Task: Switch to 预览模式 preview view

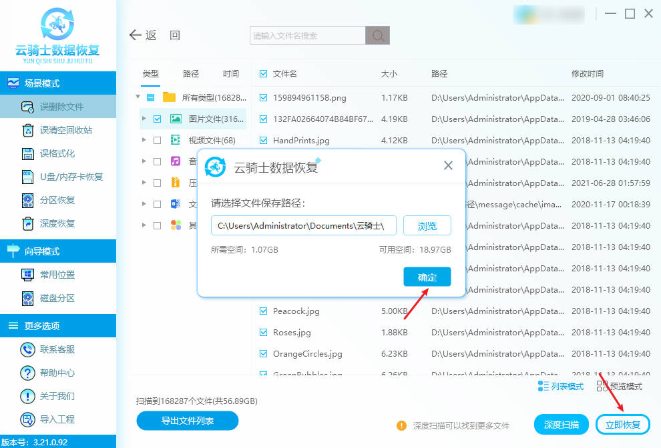Action: pyautogui.click(x=619, y=386)
